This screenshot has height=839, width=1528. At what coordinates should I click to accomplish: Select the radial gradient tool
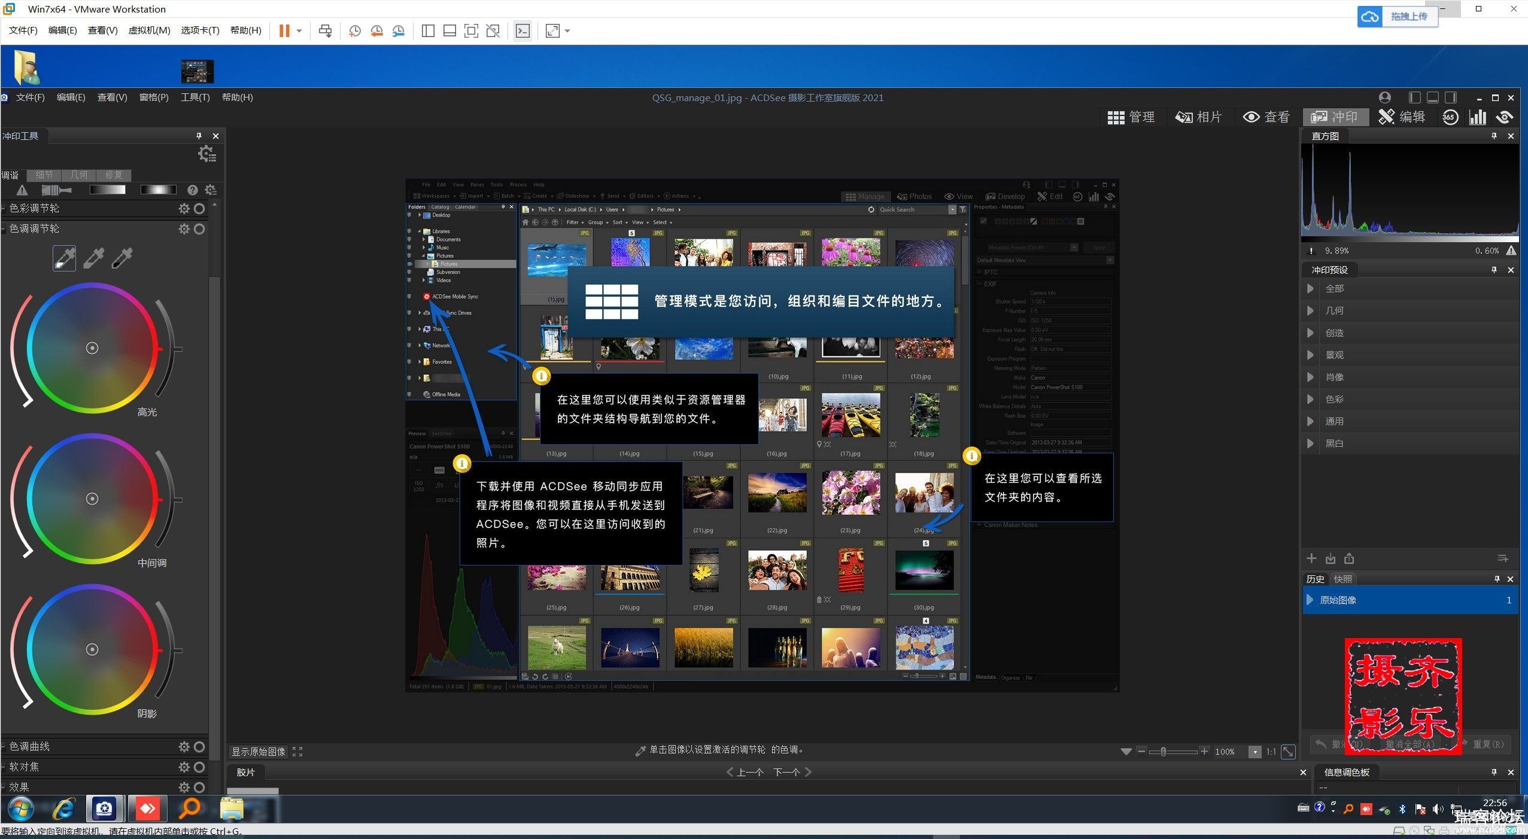[158, 190]
